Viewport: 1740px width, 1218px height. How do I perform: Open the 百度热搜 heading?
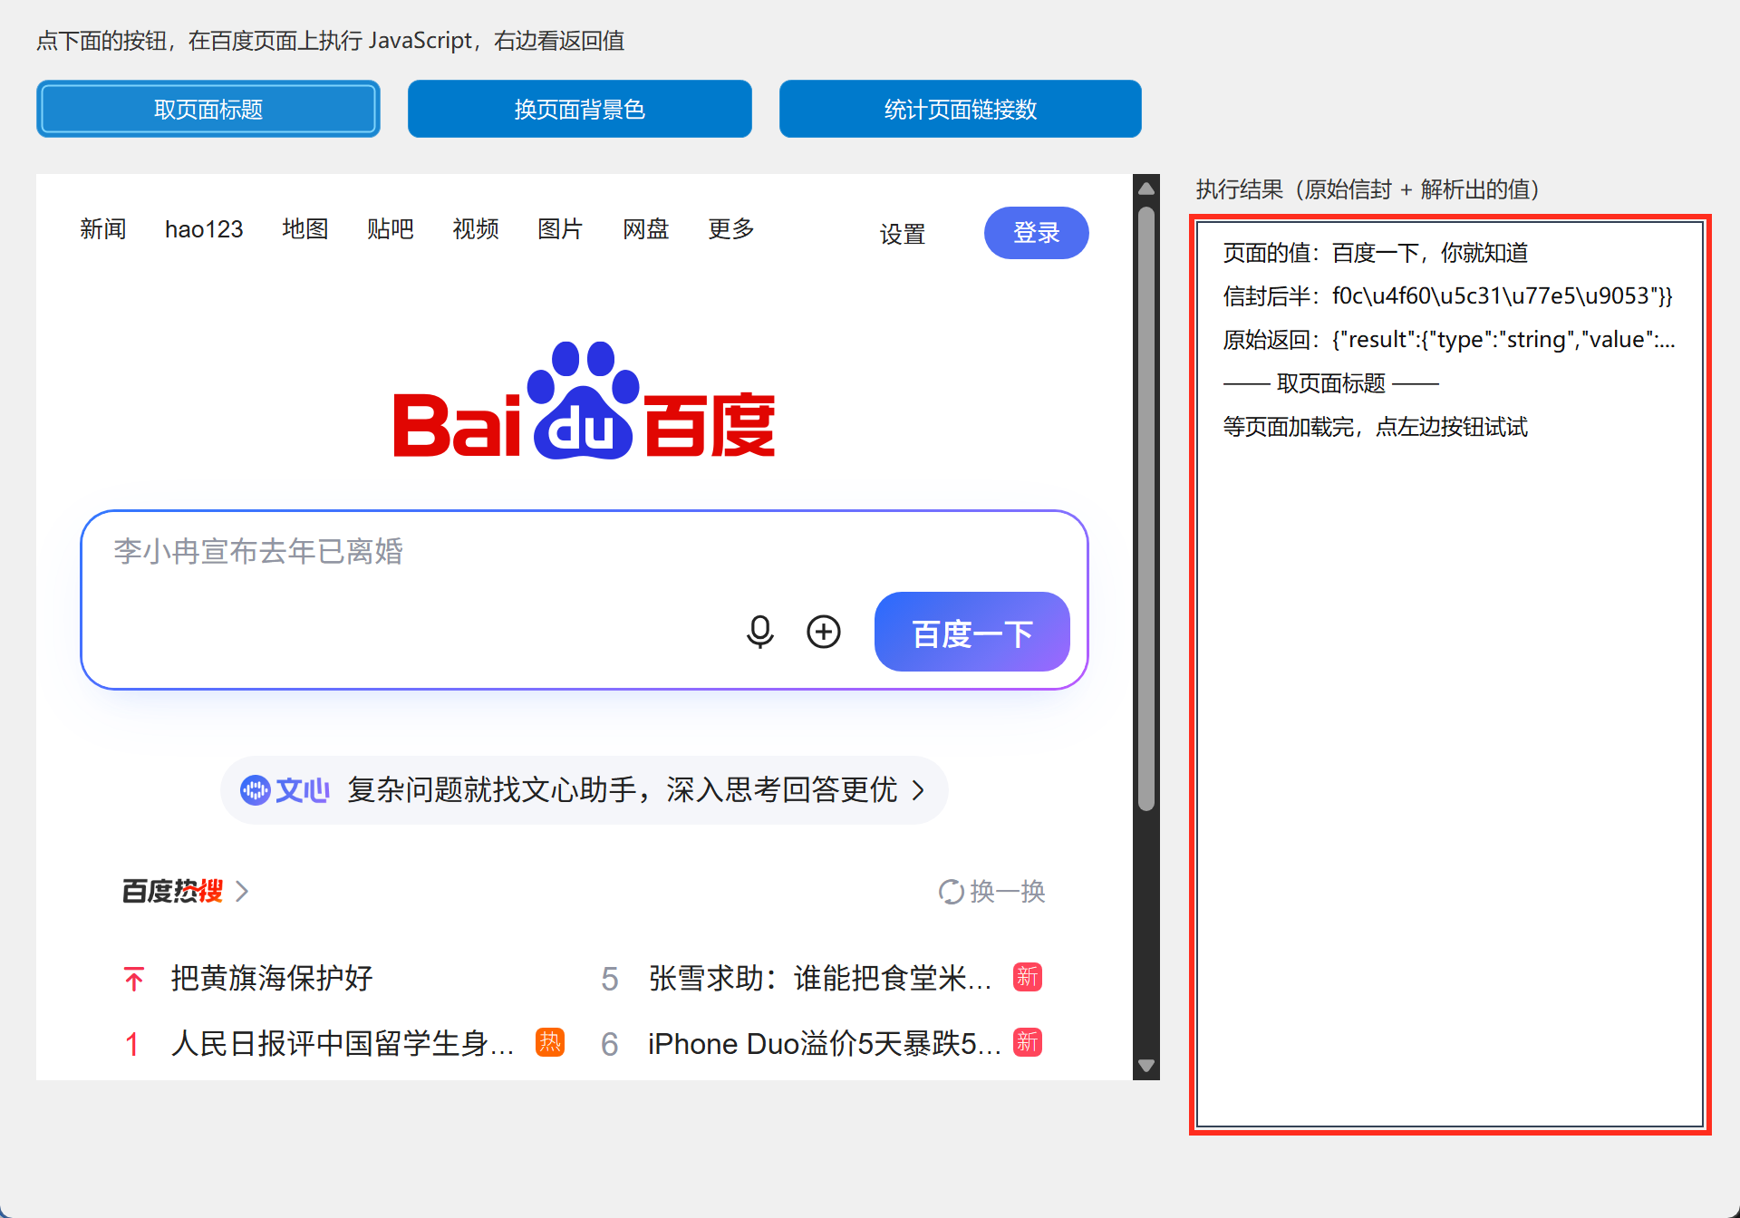172,891
